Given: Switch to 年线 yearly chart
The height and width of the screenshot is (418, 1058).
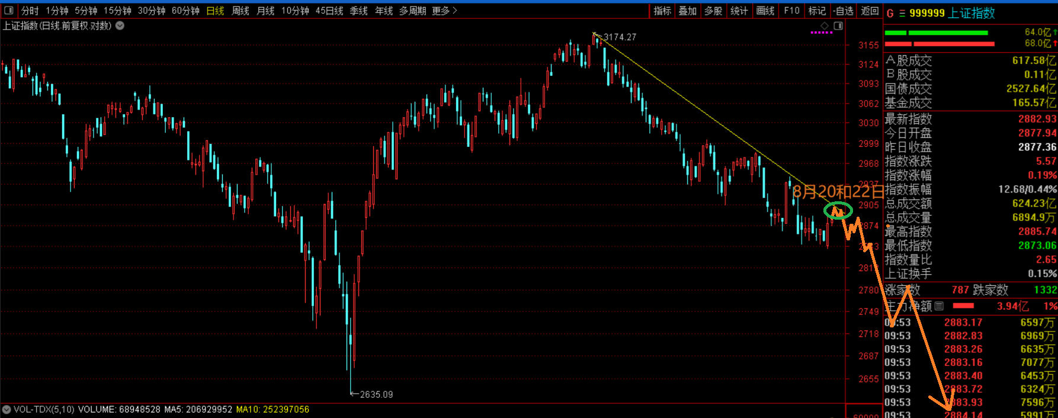Looking at the screenshot, I should coord(384,11).
